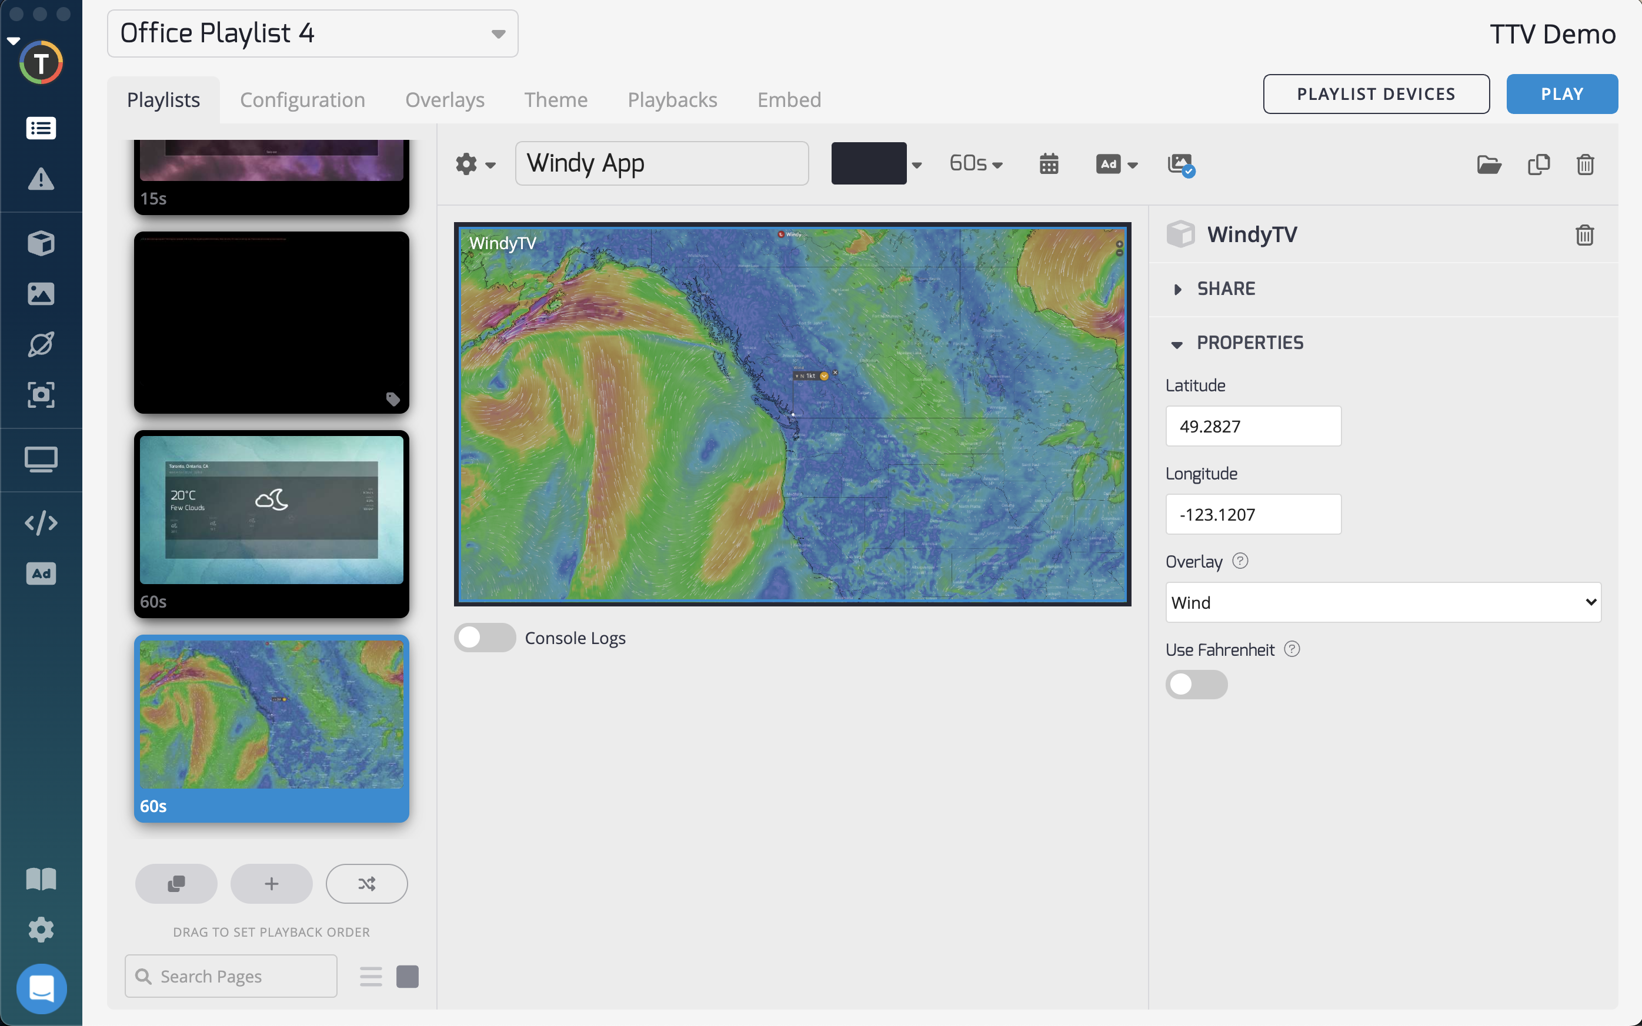Click the PLAYLIST DEVICES button
Viewport: 1642px width, 1026px height.
(1376, 93)
